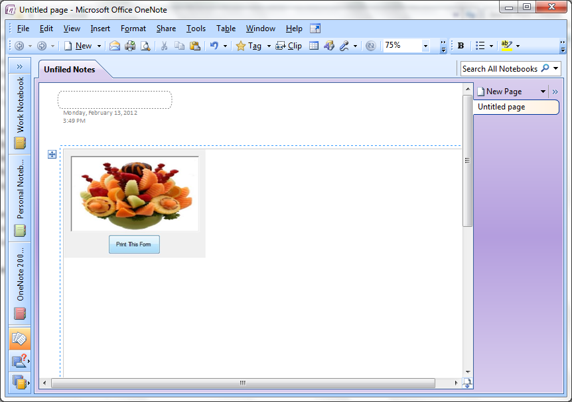Open the View menu
The image size is (572, 402).
(x=72, y=29)
